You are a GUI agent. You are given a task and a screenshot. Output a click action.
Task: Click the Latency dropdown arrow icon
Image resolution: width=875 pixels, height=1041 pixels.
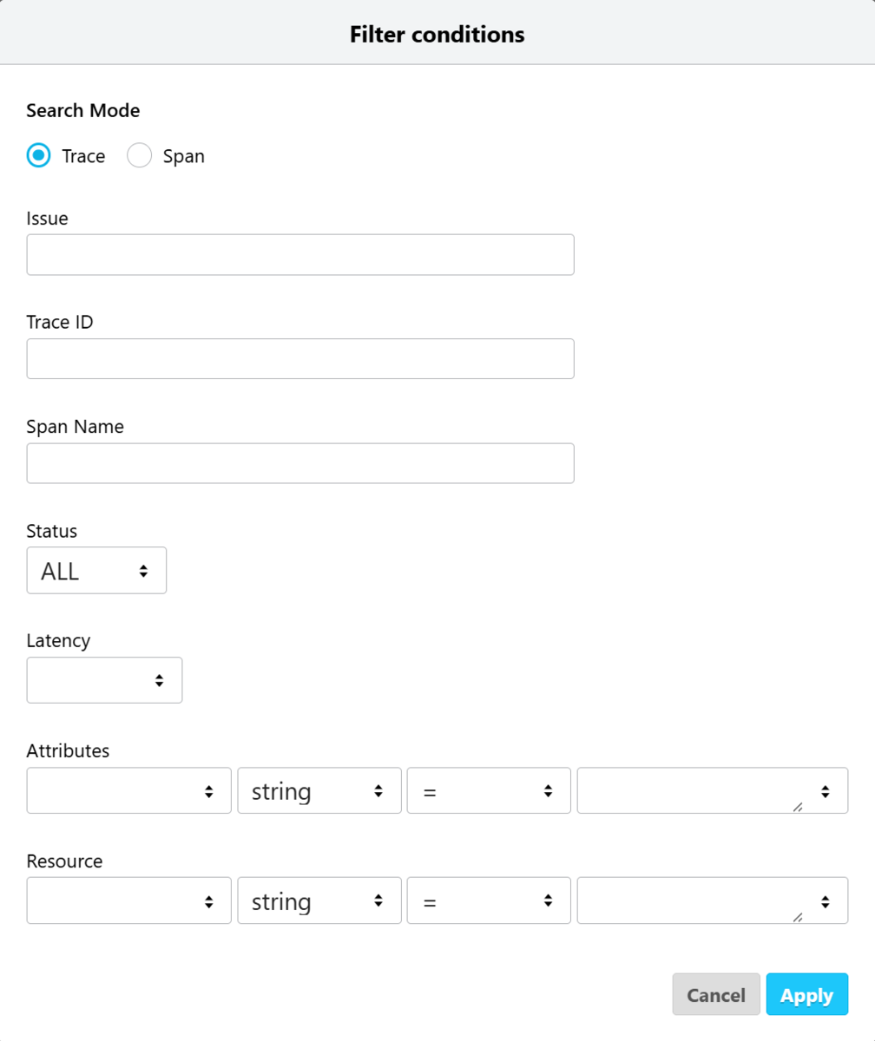click(x=161, y=680)
